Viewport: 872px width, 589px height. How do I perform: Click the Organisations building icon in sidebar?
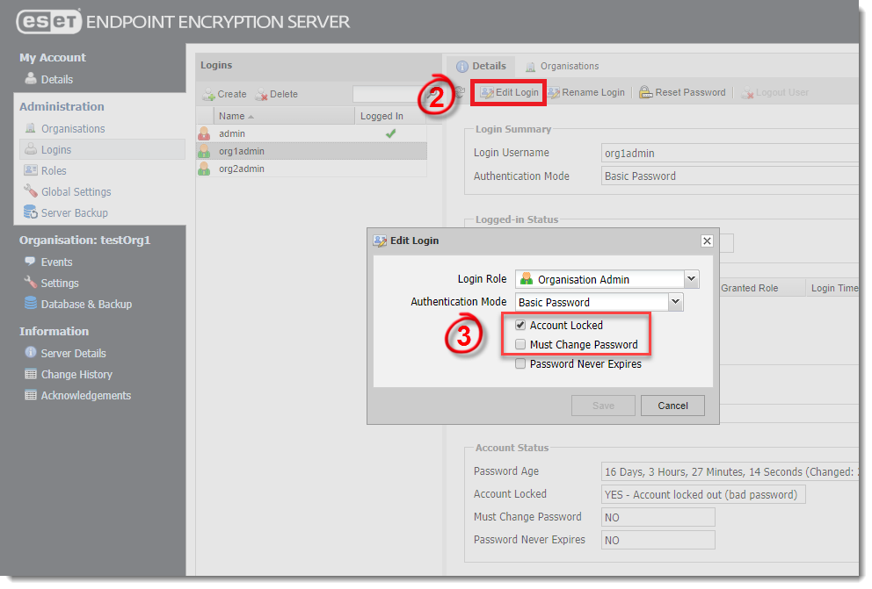pos(31,128)
